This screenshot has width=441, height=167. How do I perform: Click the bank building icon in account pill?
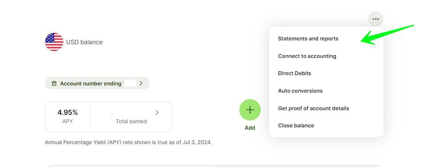54,83
